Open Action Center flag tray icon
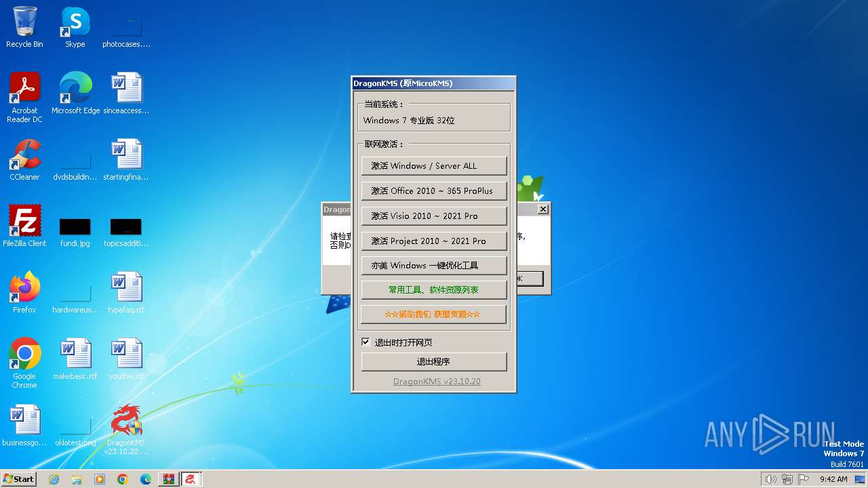 point(803,479)
